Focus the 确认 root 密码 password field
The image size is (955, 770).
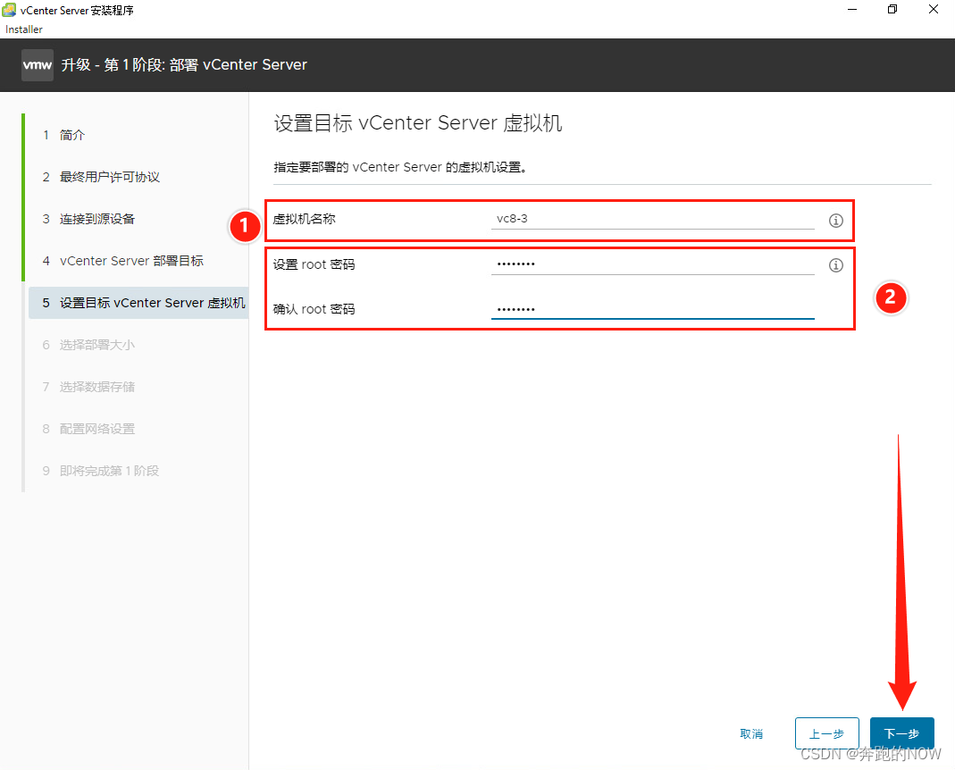[652, 309]
